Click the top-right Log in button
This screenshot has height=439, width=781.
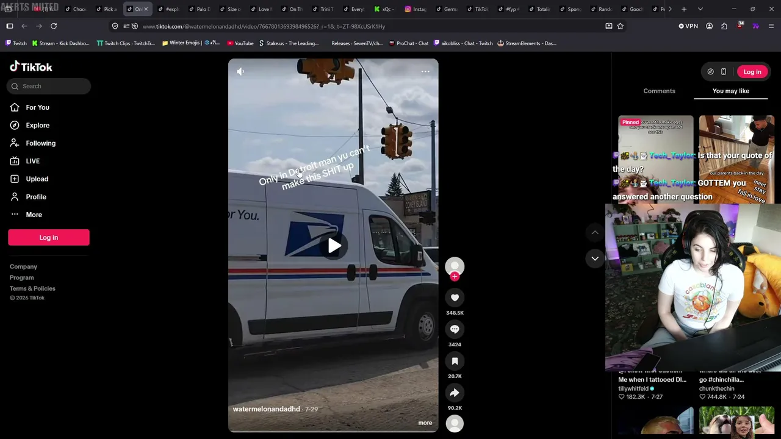coord(752,72)
